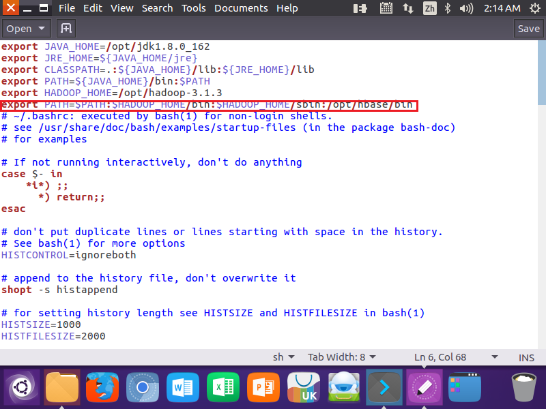The image size is (546, 409).
Task: Open the robot-head app in the dock
Action: [x=344, y=387]
